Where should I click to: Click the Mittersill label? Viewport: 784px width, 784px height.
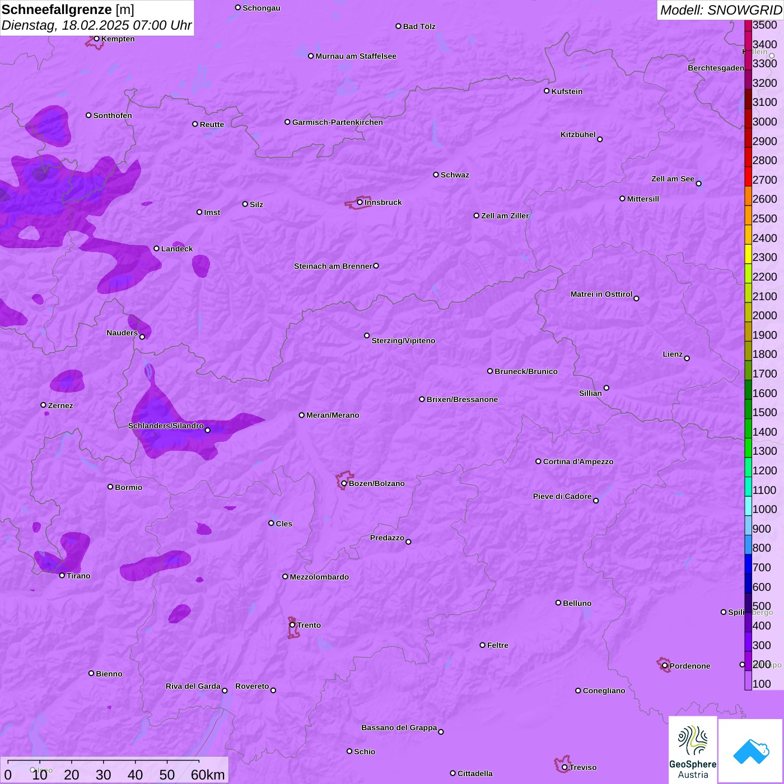pos(643,199)
